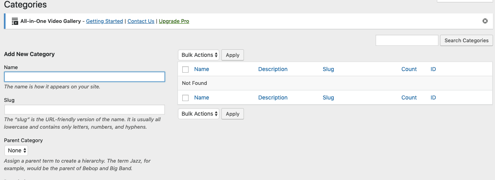Viewport: 495px width, 180px height.
Task: Open the top Bulk Actions dropdown
Action: click(x=198, y=55)
